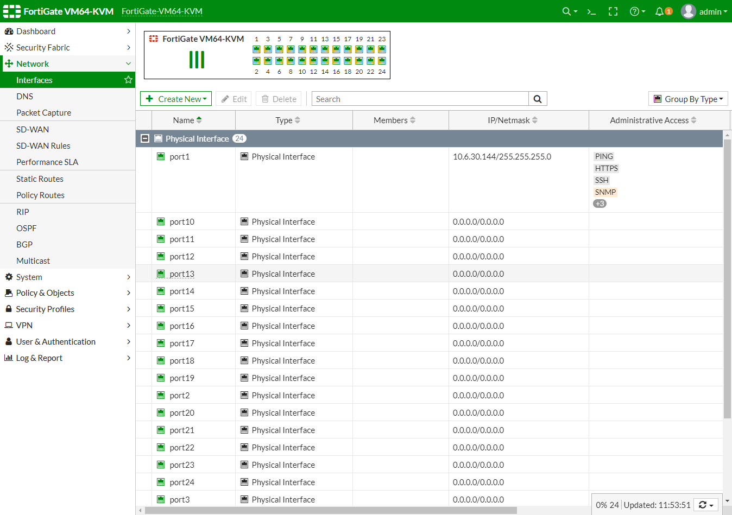Toggle full screen mode icon

[x=613, y=11]
